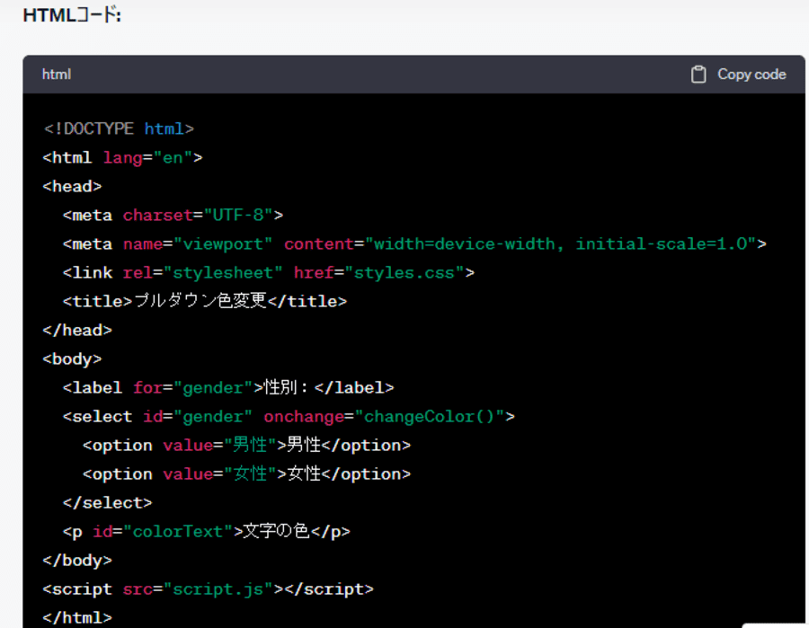Click the title プルダウン色変更 line
Viewport: 809px width, 628px height.
(205, 301)
